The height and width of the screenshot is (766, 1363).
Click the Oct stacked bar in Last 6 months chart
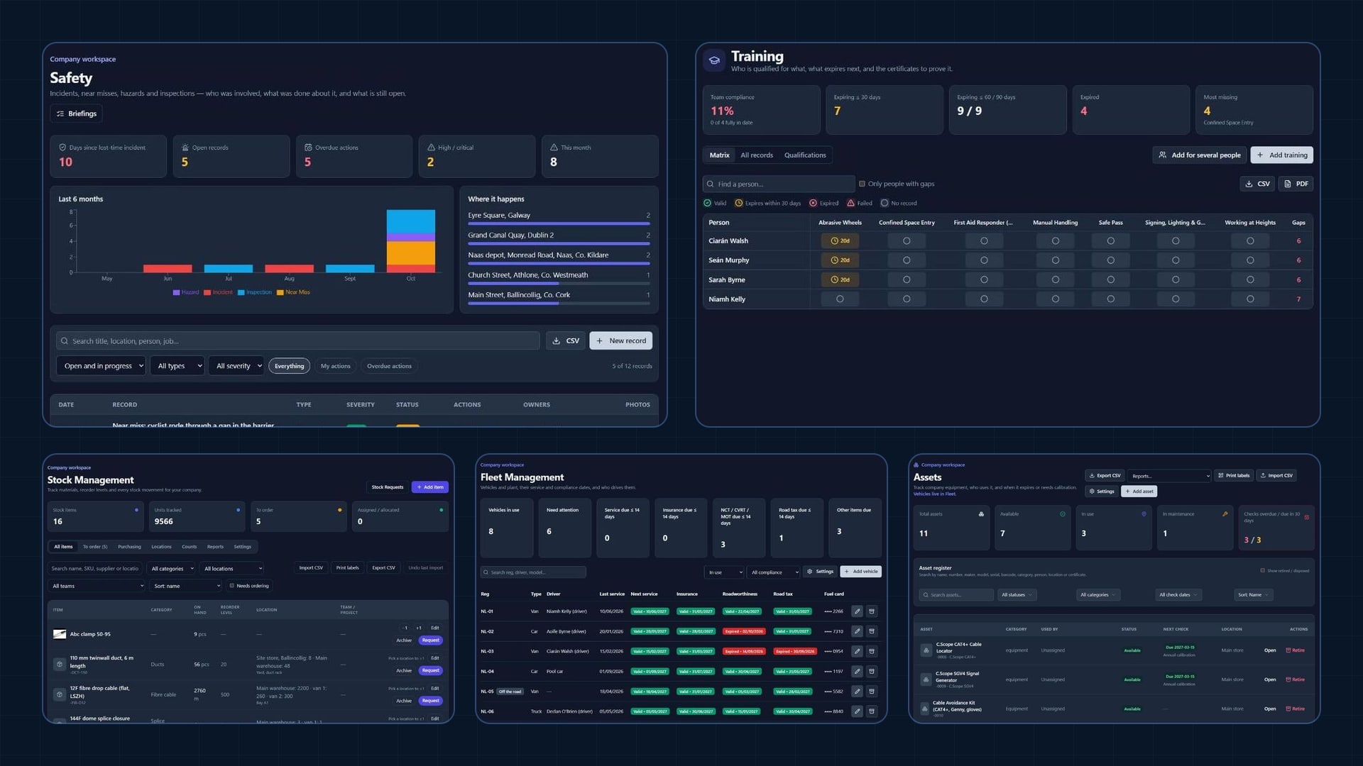pyautogui.click(x=410, y=241)
